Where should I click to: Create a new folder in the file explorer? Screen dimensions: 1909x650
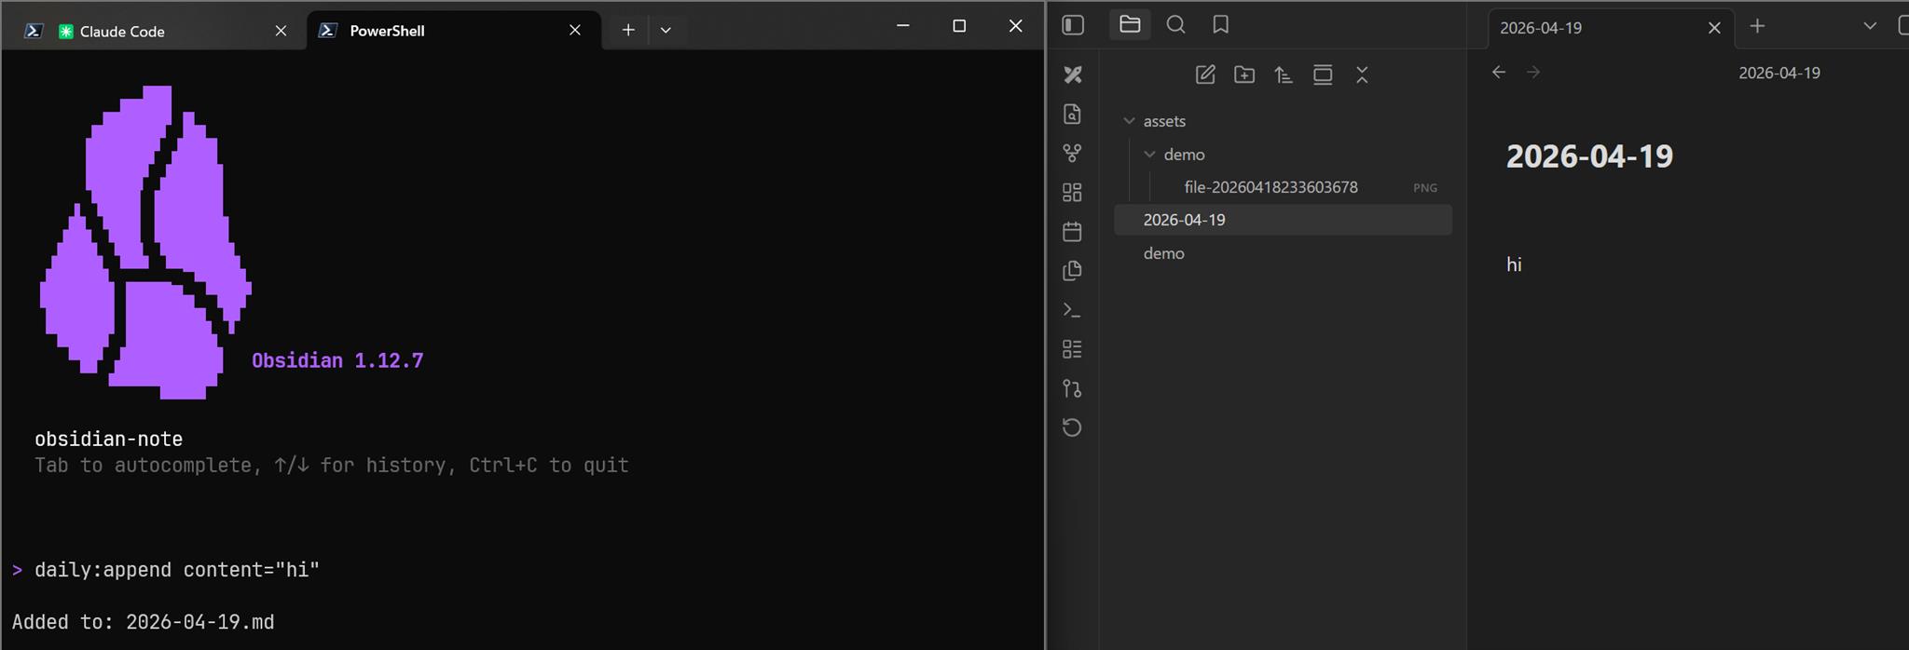(x=1244, y=74)
